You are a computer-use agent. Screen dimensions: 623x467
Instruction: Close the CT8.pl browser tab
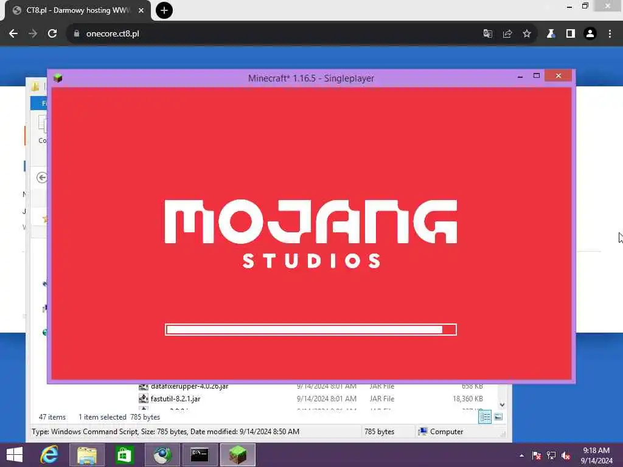tap(141, 11)
